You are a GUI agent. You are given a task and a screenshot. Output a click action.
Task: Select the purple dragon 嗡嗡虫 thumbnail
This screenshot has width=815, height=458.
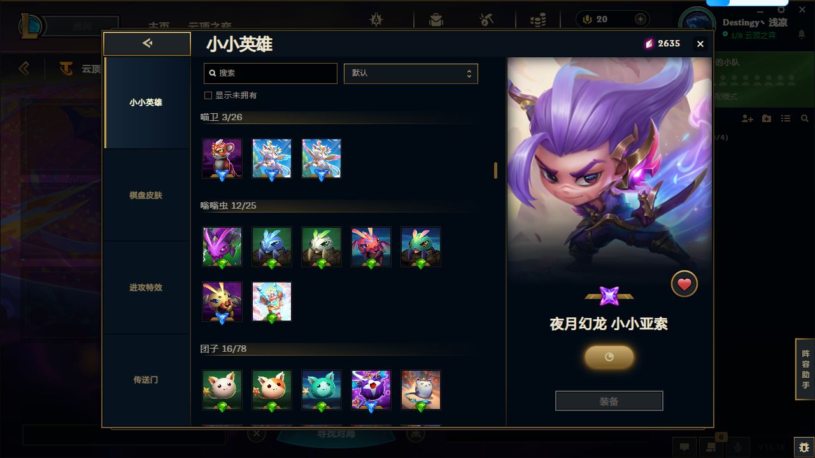[222, 247]
